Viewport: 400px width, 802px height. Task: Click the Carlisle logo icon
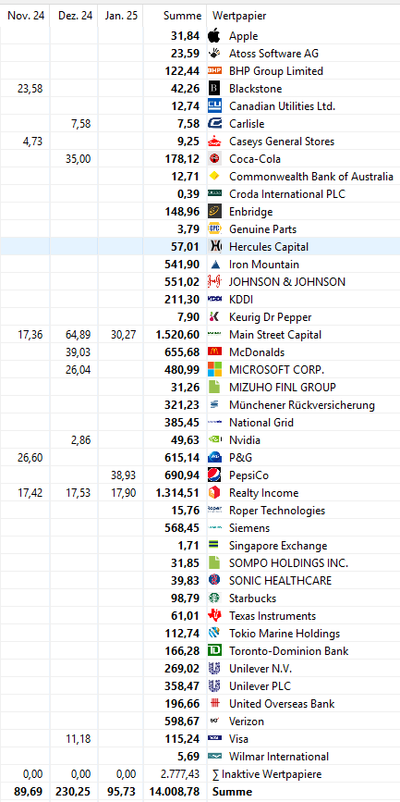(x=214, y=124)
